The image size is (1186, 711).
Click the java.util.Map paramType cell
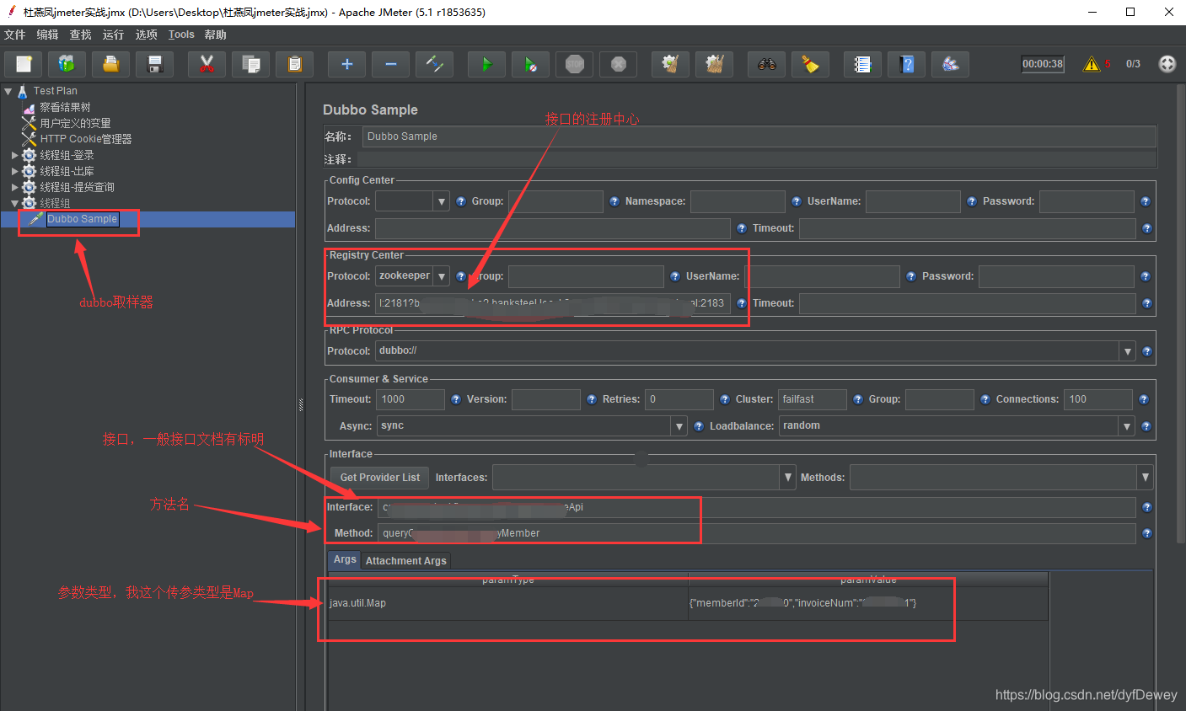tap(507, 603)
